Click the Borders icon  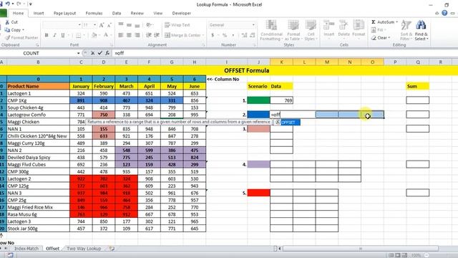point(78,35)
